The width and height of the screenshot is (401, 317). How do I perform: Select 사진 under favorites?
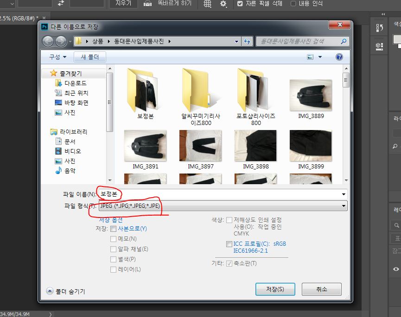[x=65, y=112]
